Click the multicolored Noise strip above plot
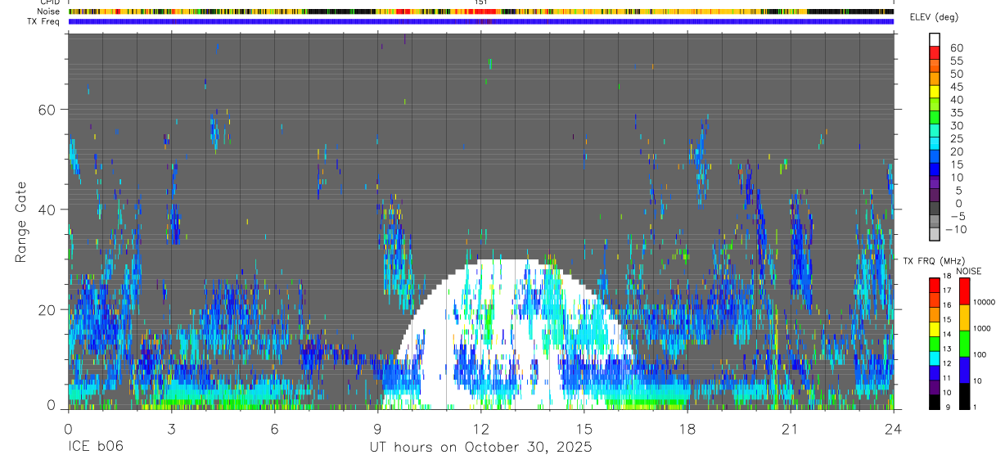Image resolution: width=1005 pixels, height=464 pixels. click(x=481, y=11)
